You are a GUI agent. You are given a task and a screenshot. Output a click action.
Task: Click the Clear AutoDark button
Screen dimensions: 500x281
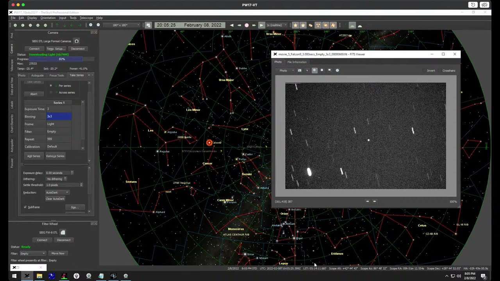tap(55, 199)
